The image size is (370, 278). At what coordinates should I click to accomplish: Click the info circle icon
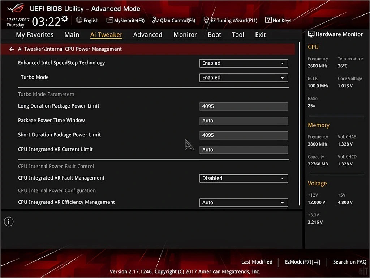tap(9, 222)
